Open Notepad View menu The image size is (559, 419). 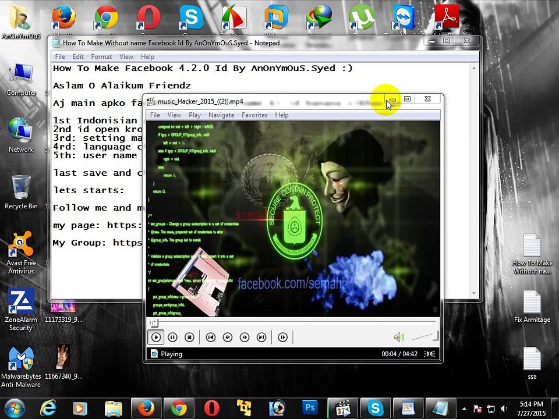(126, 56)
